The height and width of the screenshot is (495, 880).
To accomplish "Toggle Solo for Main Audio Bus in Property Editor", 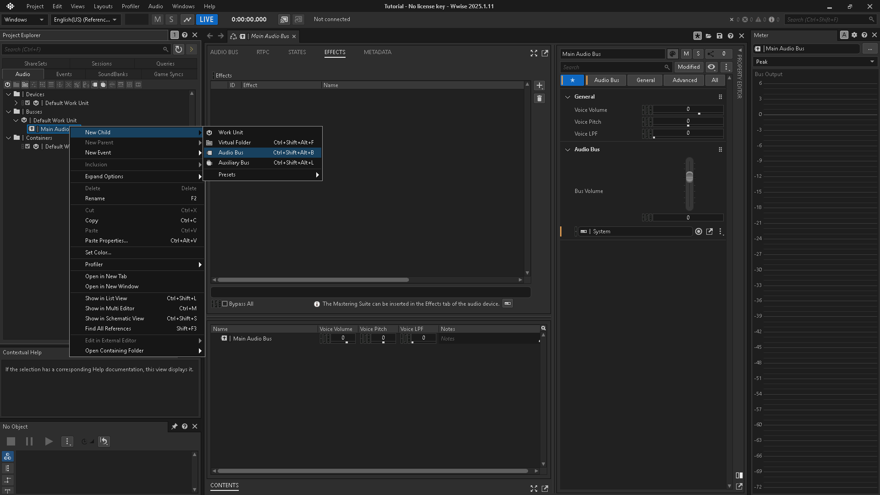I will pyautogui.click(x=698, y=54).
